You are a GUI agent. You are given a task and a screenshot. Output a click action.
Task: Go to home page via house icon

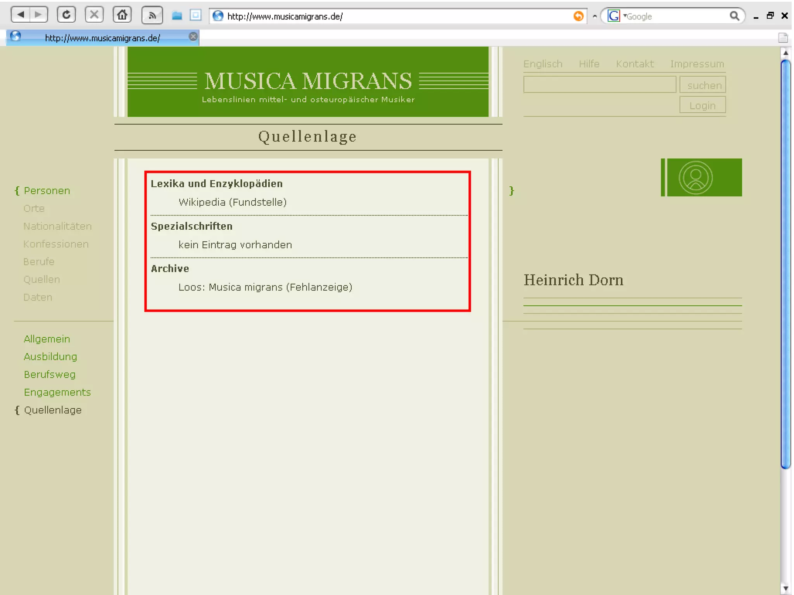click(122, 15)
